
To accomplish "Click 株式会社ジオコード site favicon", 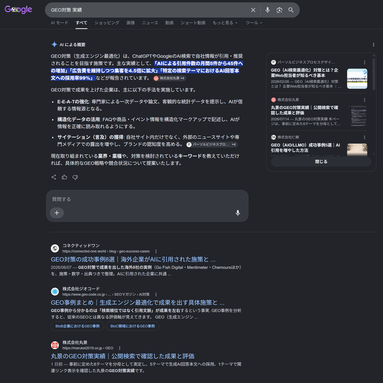I will click(x=55, y=292).
